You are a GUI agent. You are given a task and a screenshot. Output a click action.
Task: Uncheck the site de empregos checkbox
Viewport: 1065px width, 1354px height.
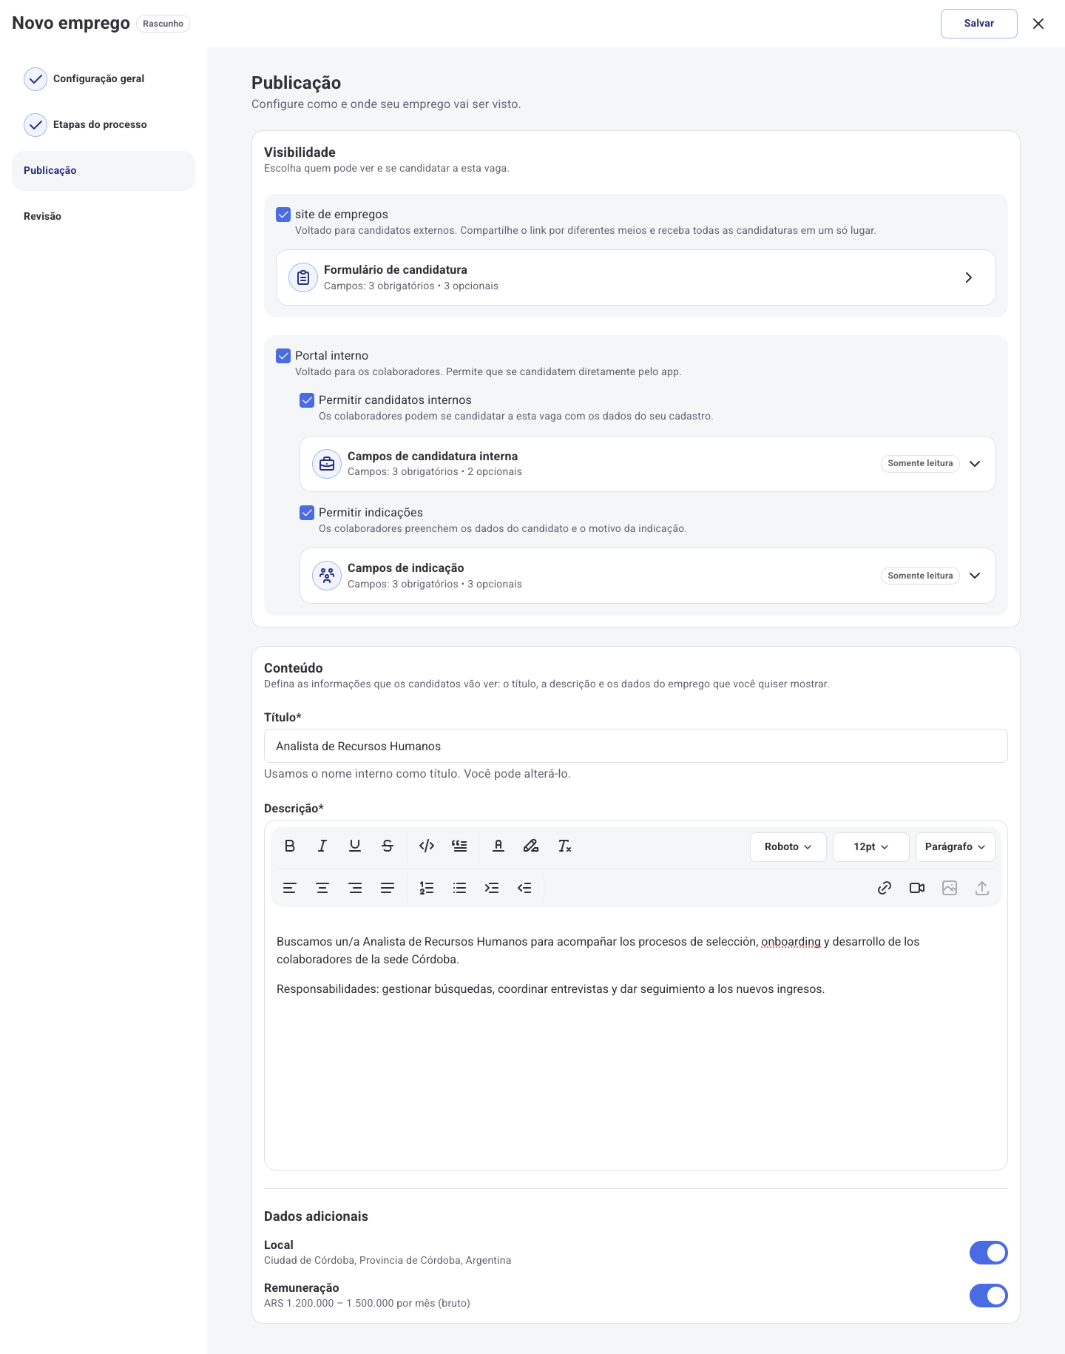point(283,215)
